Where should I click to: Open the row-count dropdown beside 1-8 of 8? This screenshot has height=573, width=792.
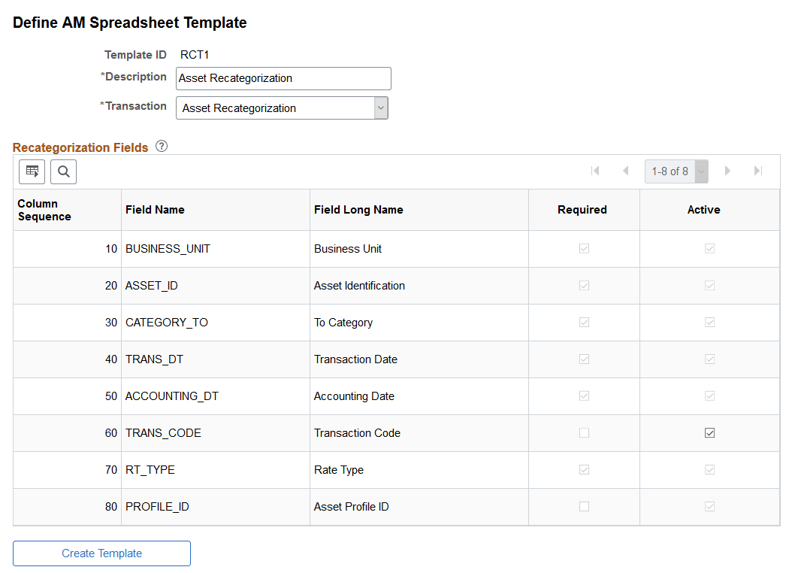point(701,171)
